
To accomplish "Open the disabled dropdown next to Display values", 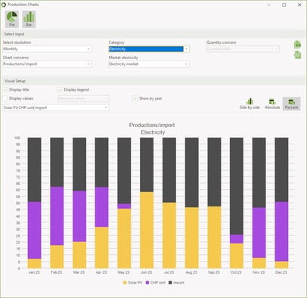I will (83, 98).
